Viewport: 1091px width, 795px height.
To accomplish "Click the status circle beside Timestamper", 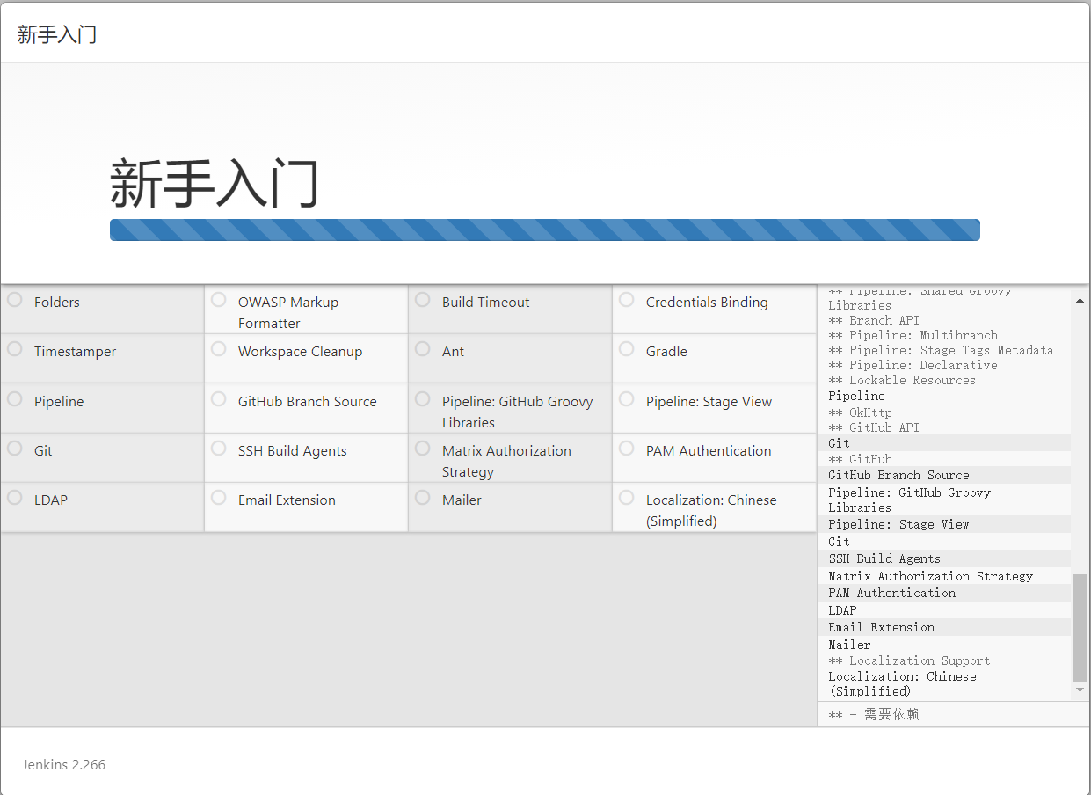I will coord(15,349).
